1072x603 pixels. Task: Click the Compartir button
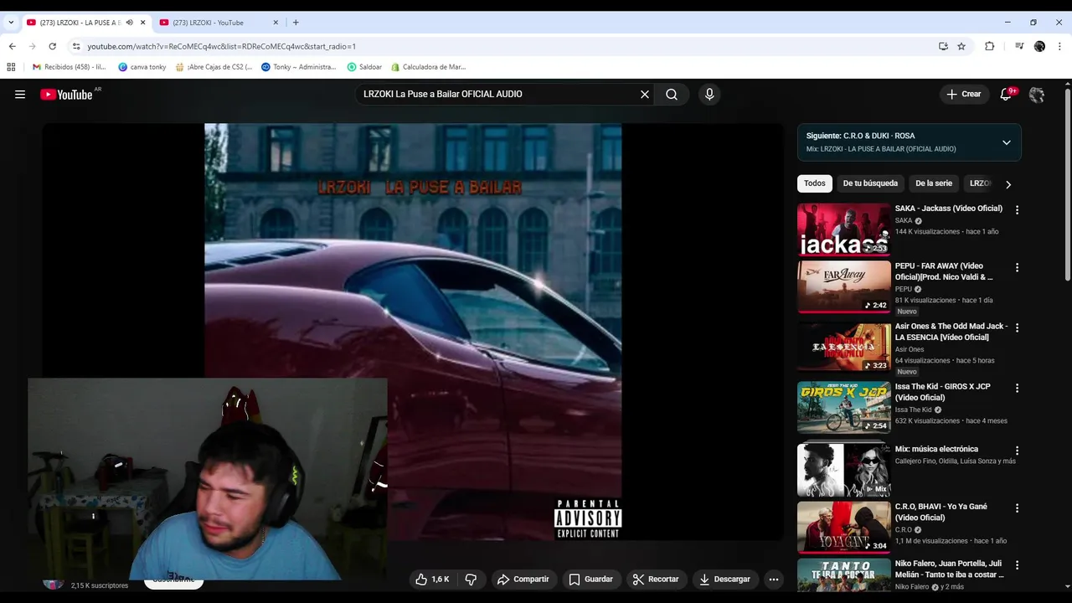(x=523, y=579)
